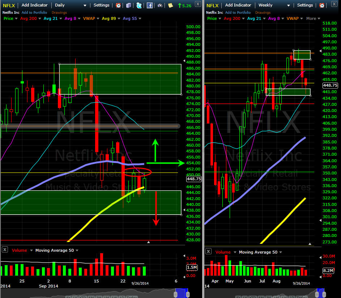Click the 448.75 price label on Weekly axis

coord(330,85)
